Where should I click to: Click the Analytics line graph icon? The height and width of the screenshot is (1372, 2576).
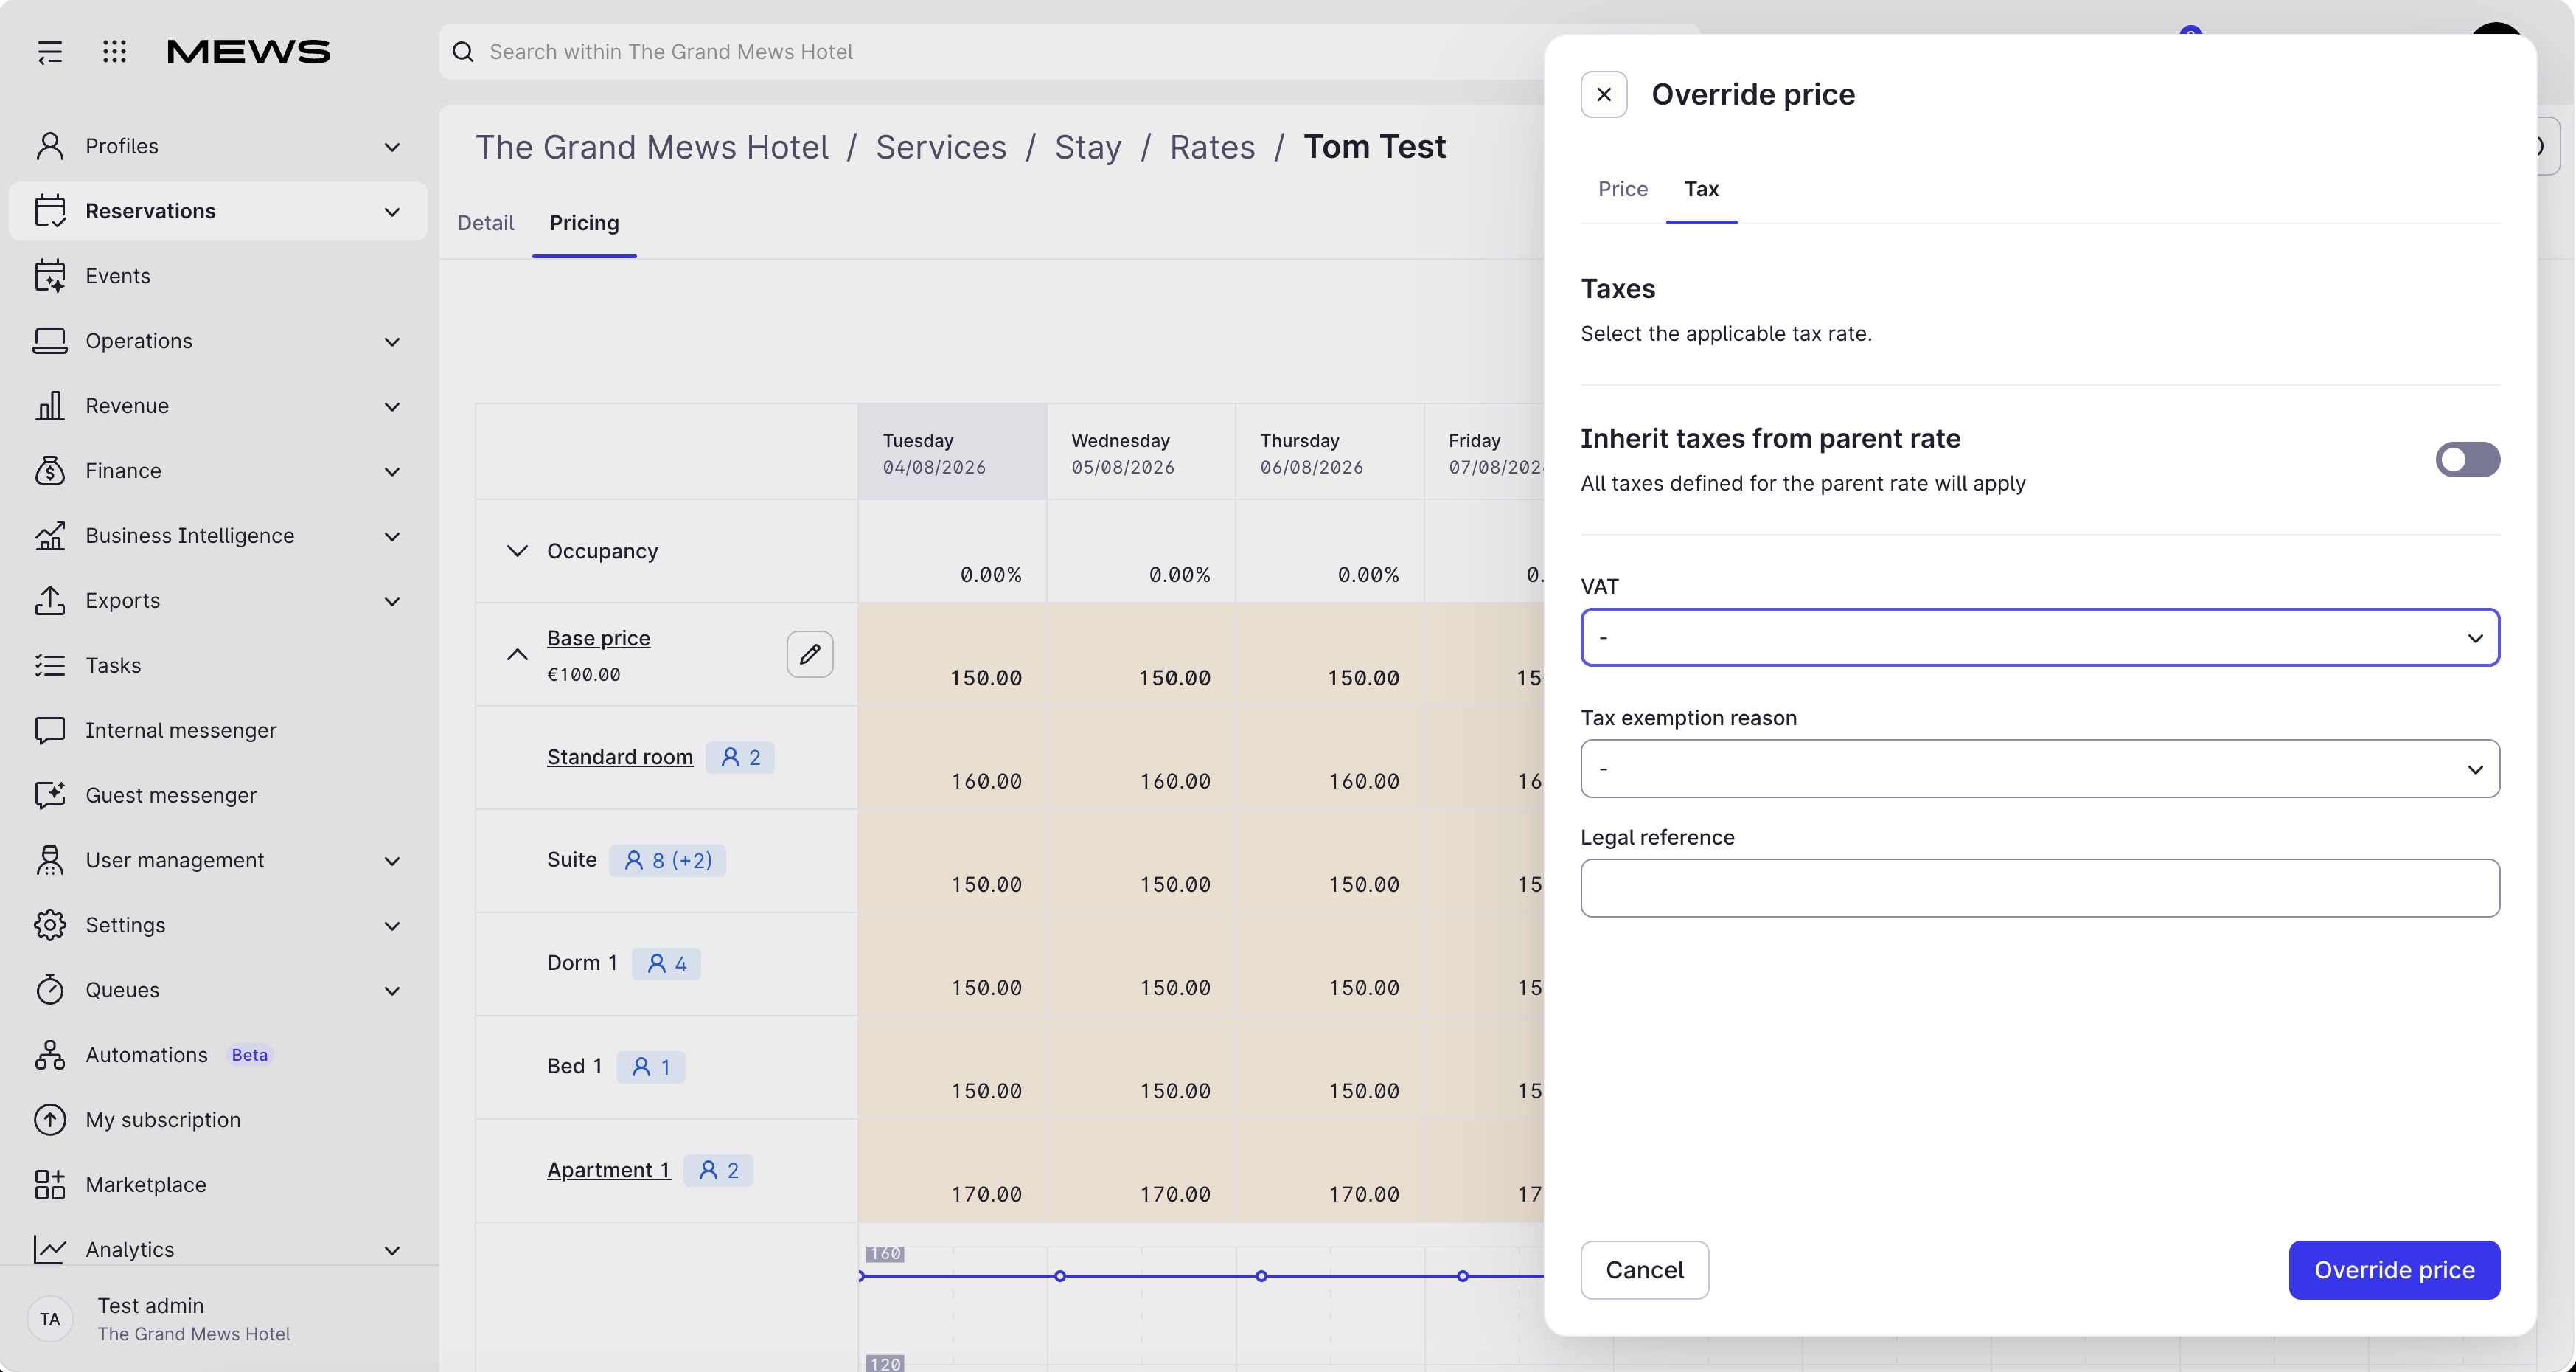coord(50,1249)
